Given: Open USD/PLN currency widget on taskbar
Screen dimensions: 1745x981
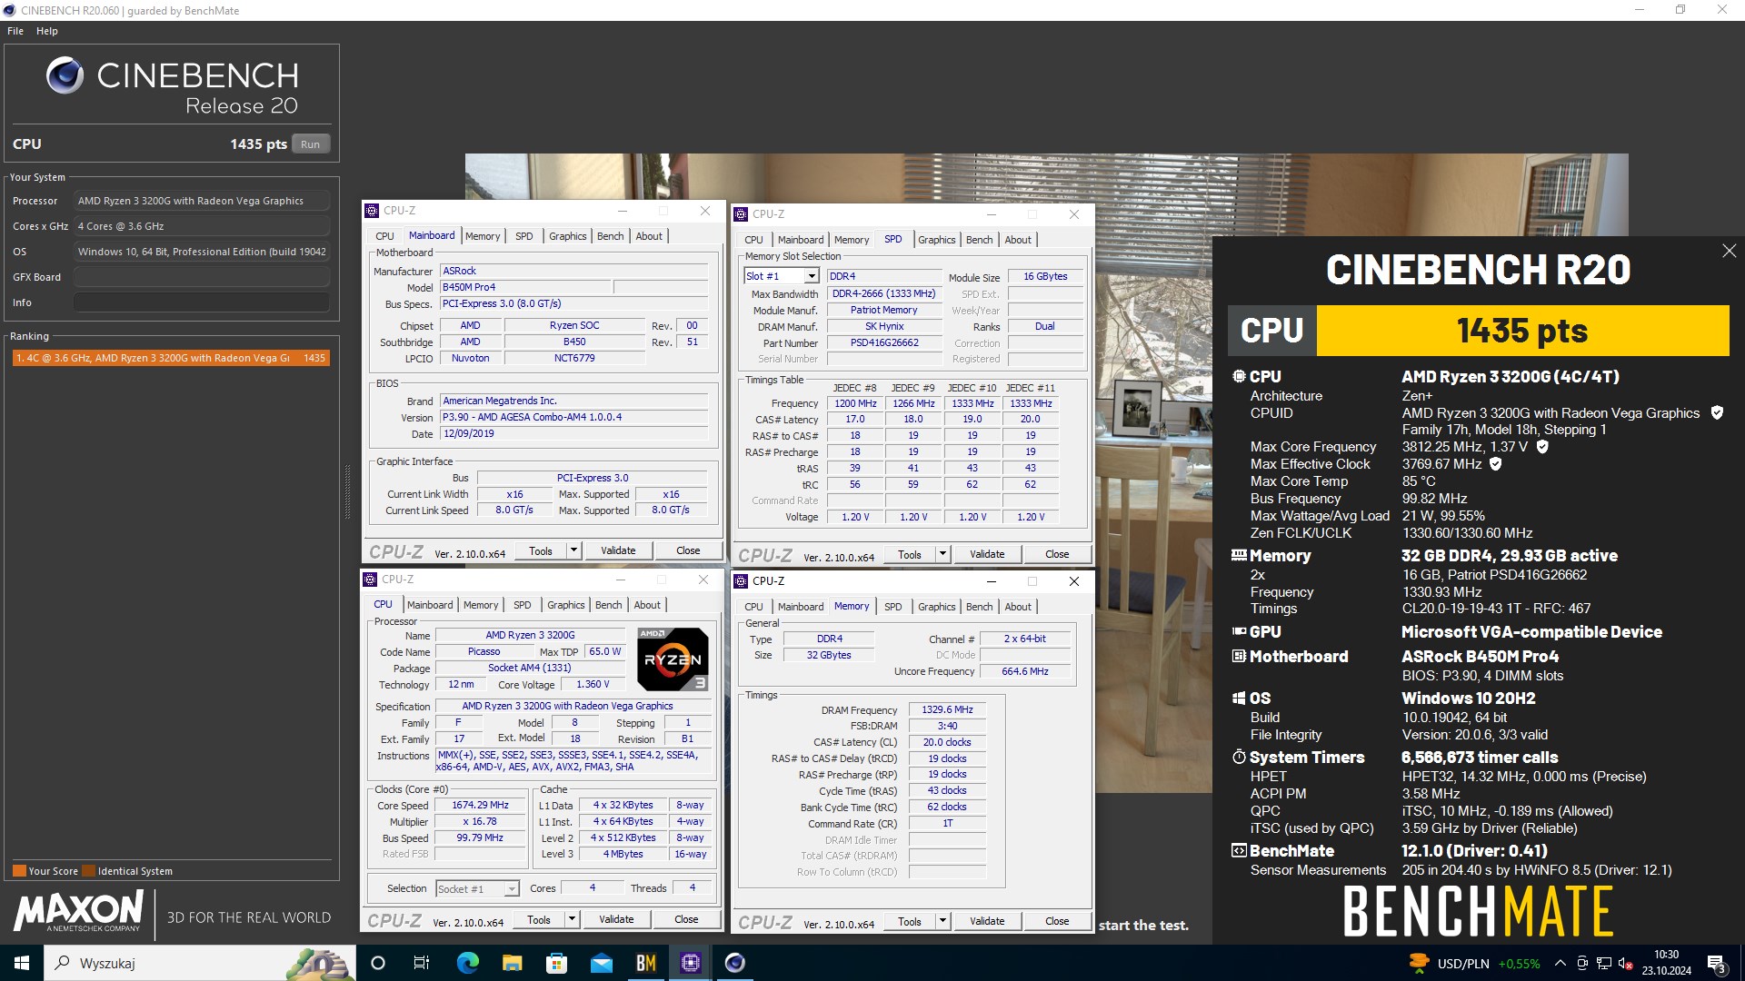Looking at the screenshot, I should pos(1474,963).
